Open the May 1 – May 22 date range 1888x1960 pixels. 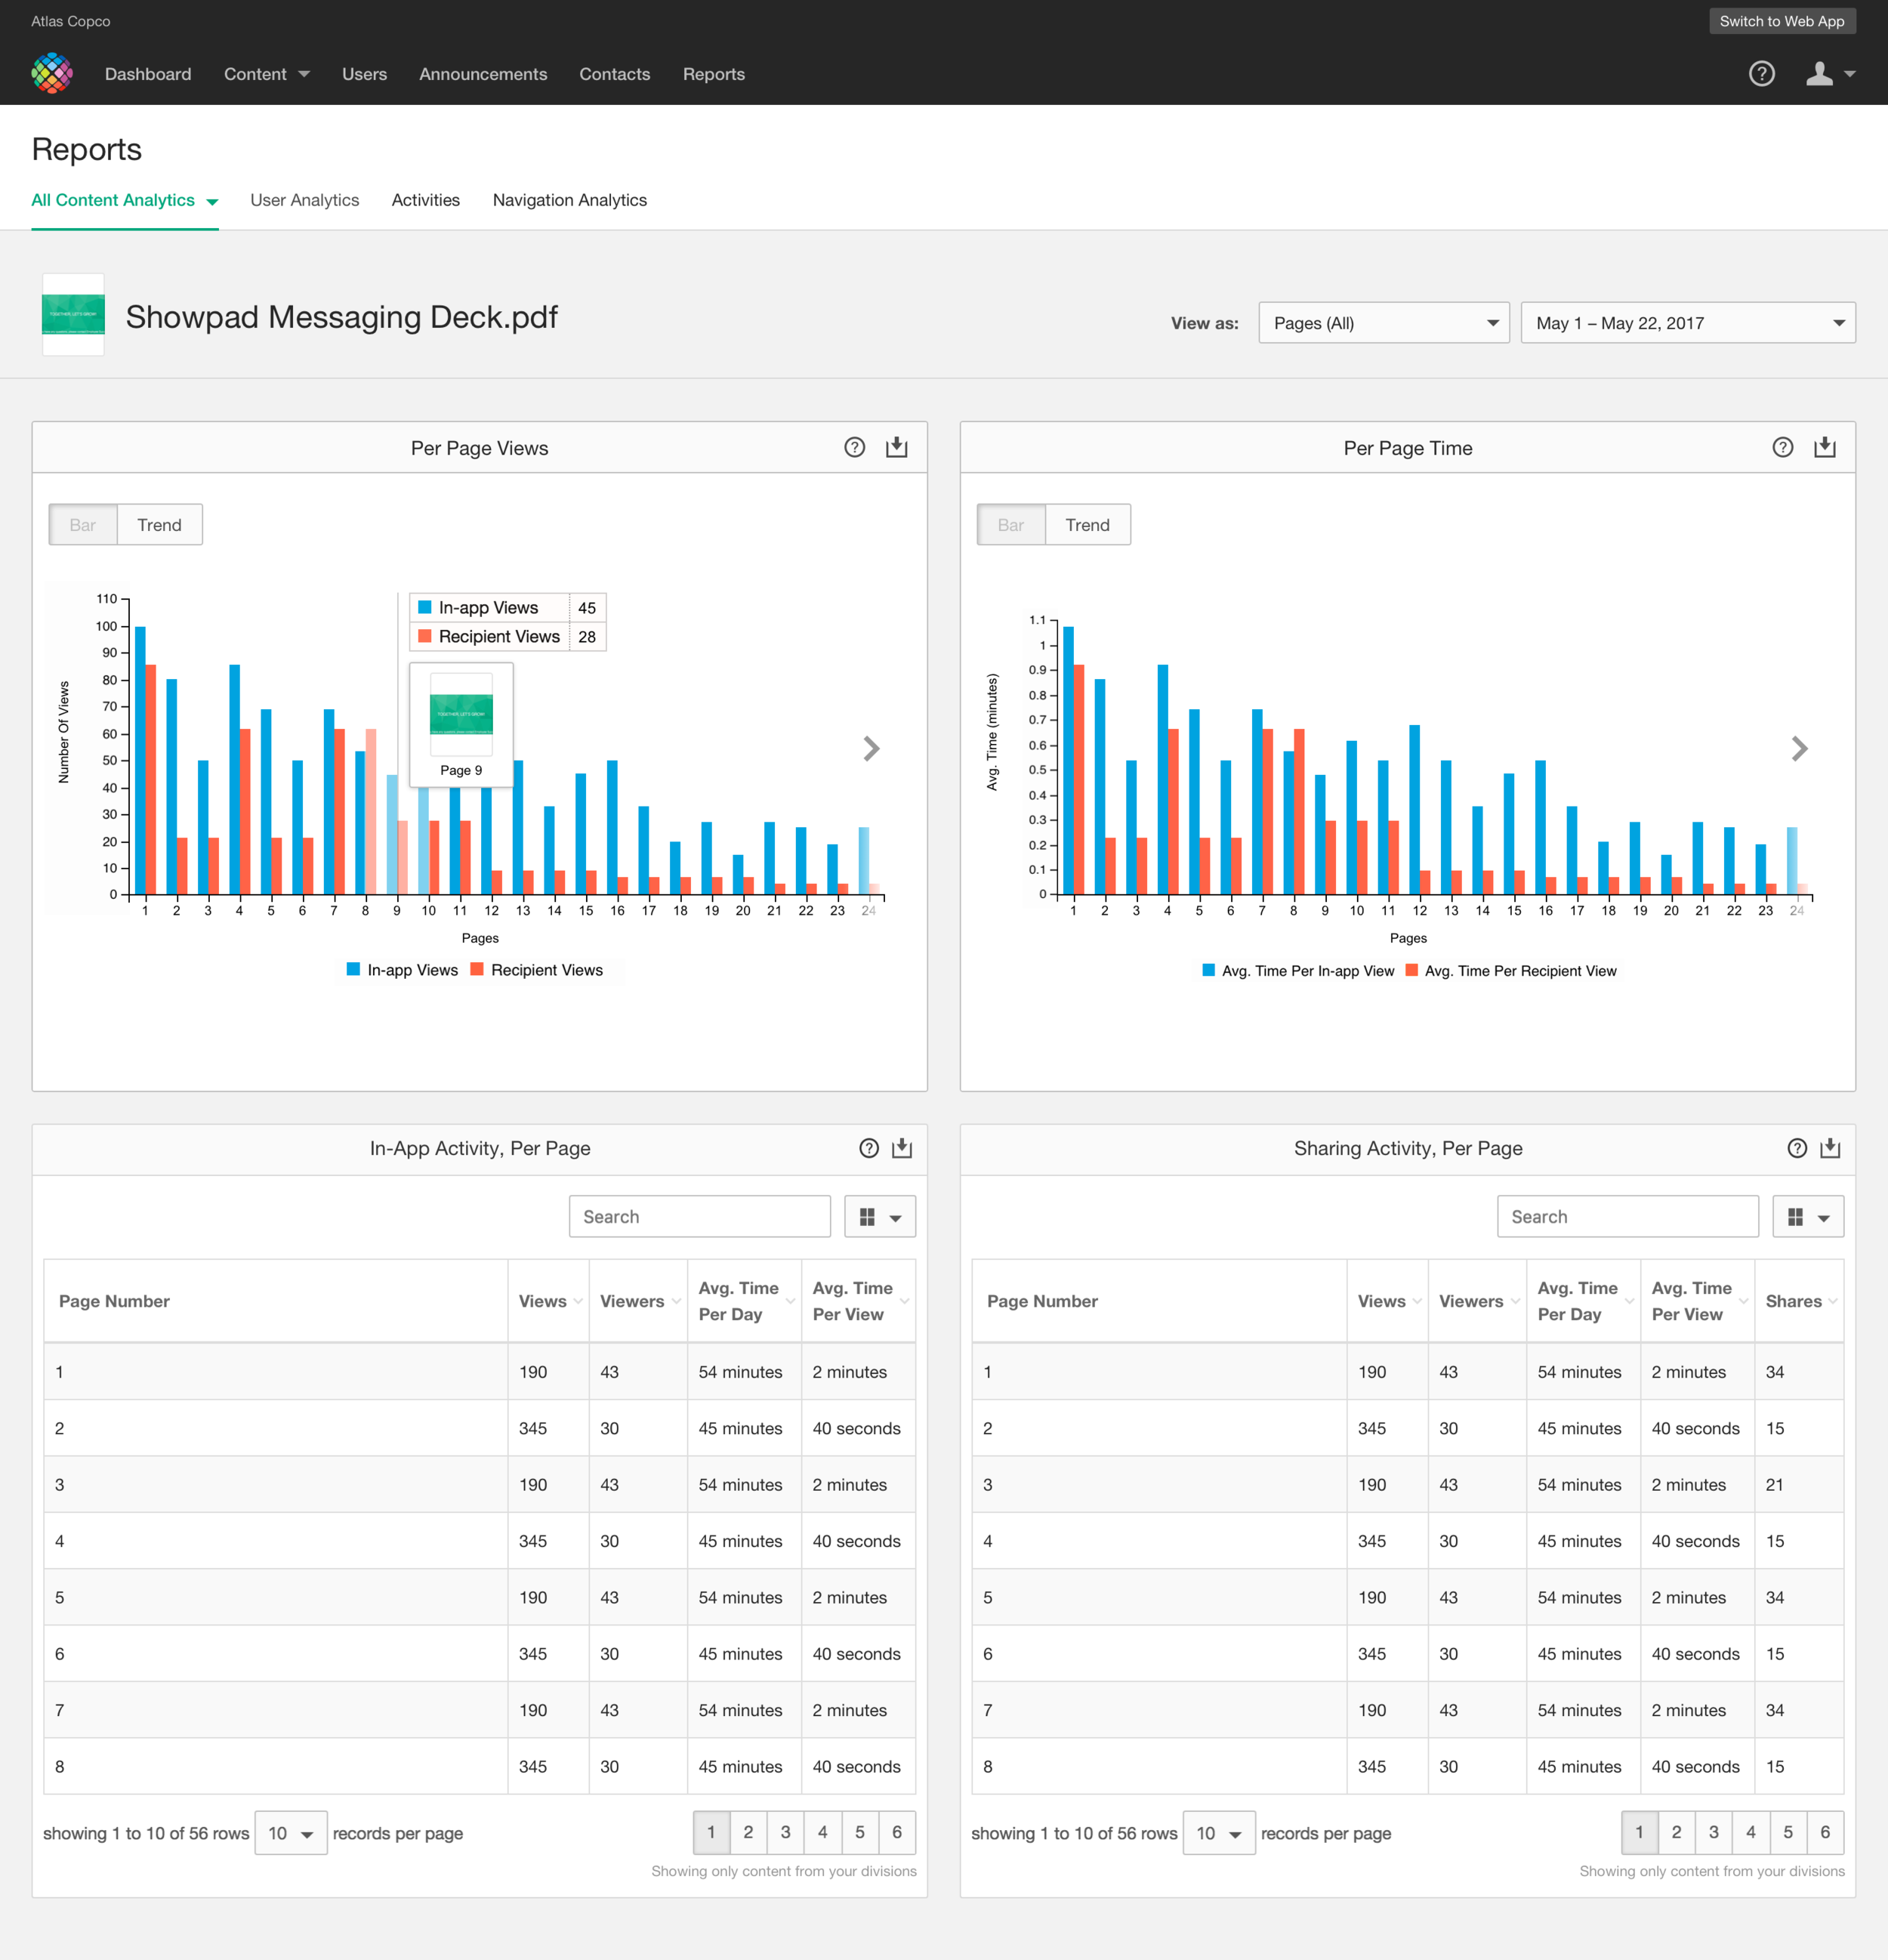tap(1687, 323)
